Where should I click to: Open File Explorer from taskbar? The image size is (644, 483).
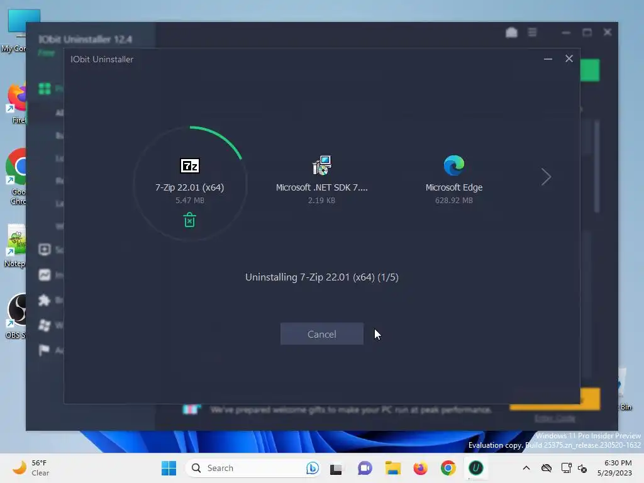[x=392, y=468]
